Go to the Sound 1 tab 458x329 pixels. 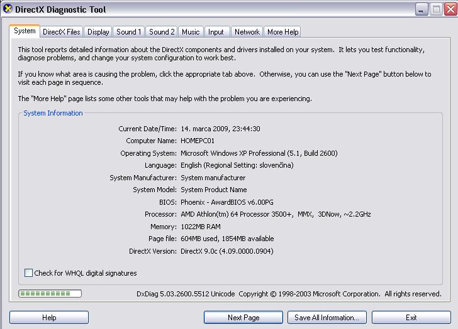click(x=128, y=32)
